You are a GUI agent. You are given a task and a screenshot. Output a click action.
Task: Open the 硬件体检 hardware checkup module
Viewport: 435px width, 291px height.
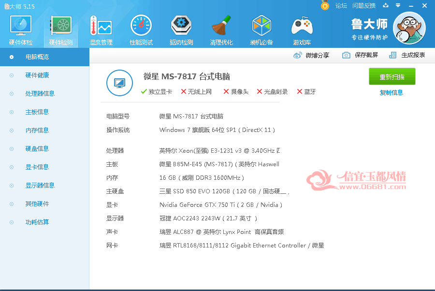(x=21, y=30)
